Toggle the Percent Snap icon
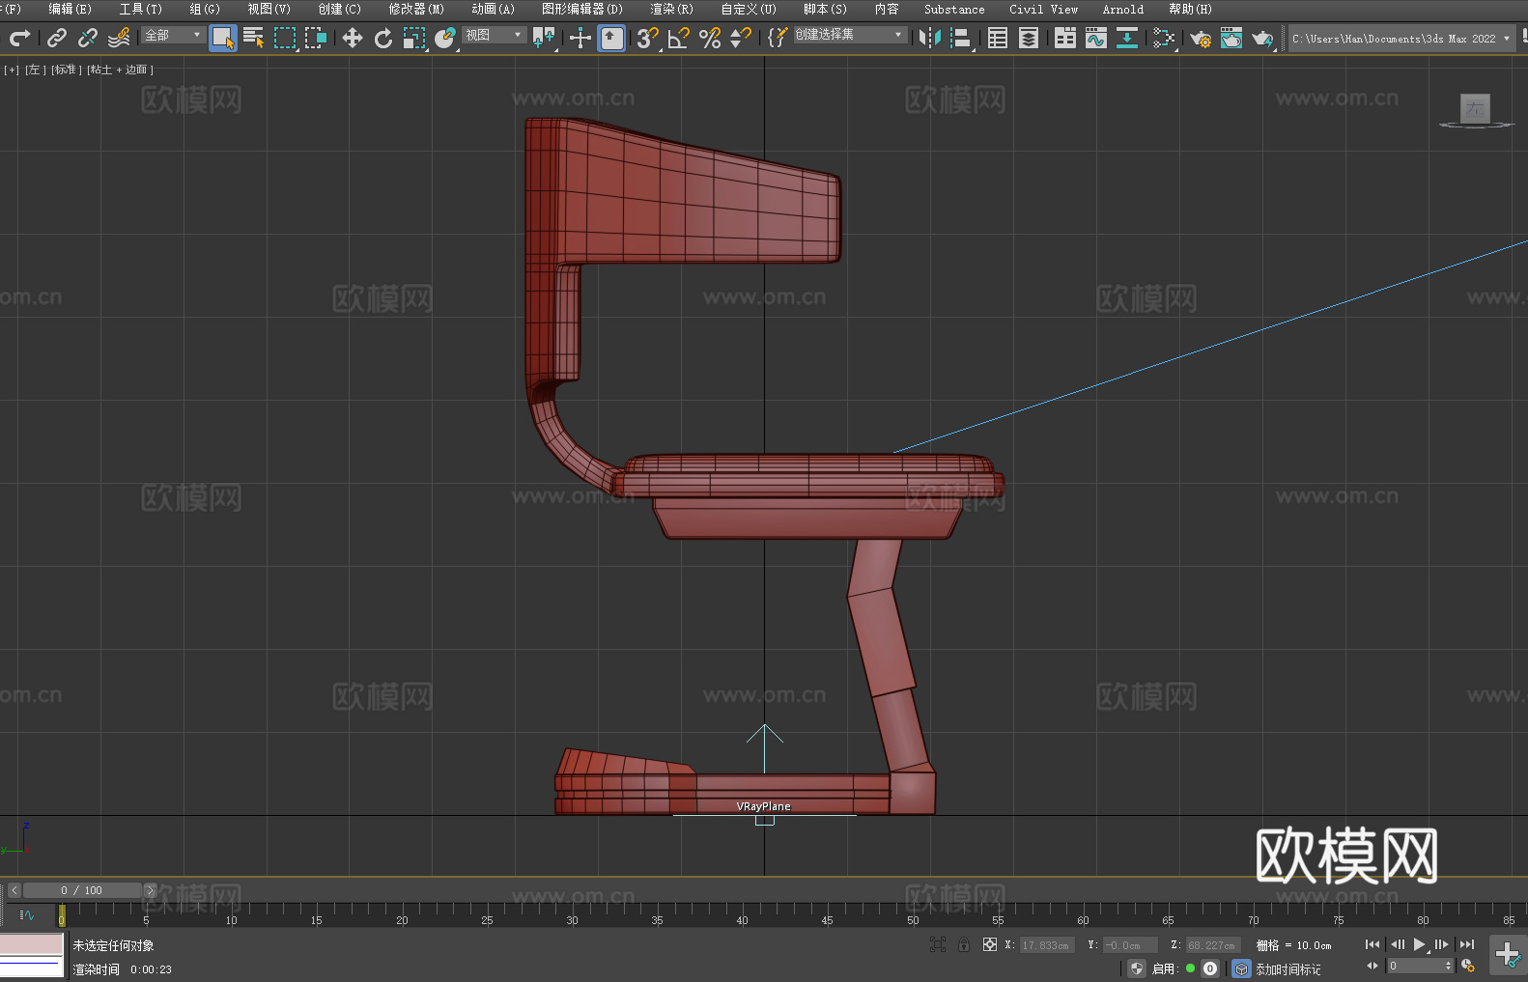 (710, 38)
